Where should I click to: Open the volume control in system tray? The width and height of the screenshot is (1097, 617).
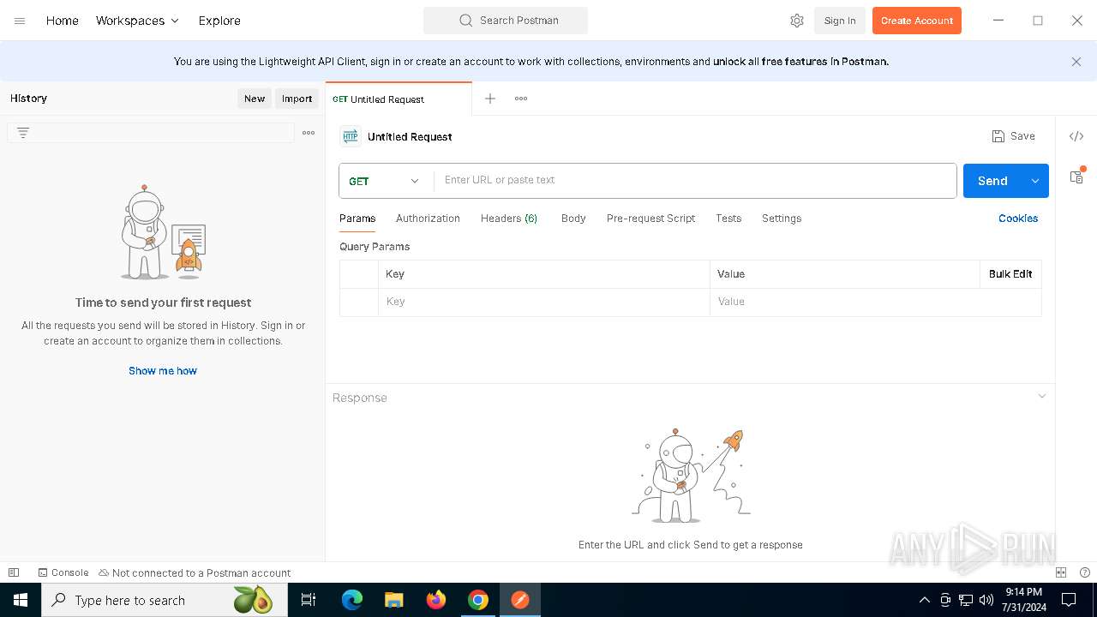pos(986,600)
